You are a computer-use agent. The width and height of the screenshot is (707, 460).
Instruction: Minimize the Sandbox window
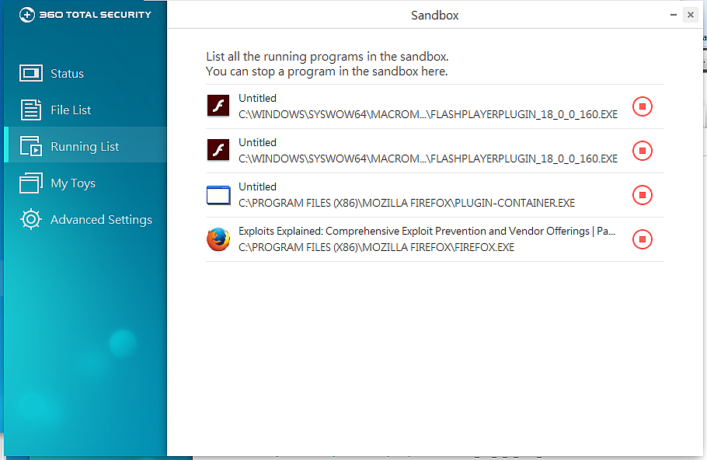click(x=674, y=15)
